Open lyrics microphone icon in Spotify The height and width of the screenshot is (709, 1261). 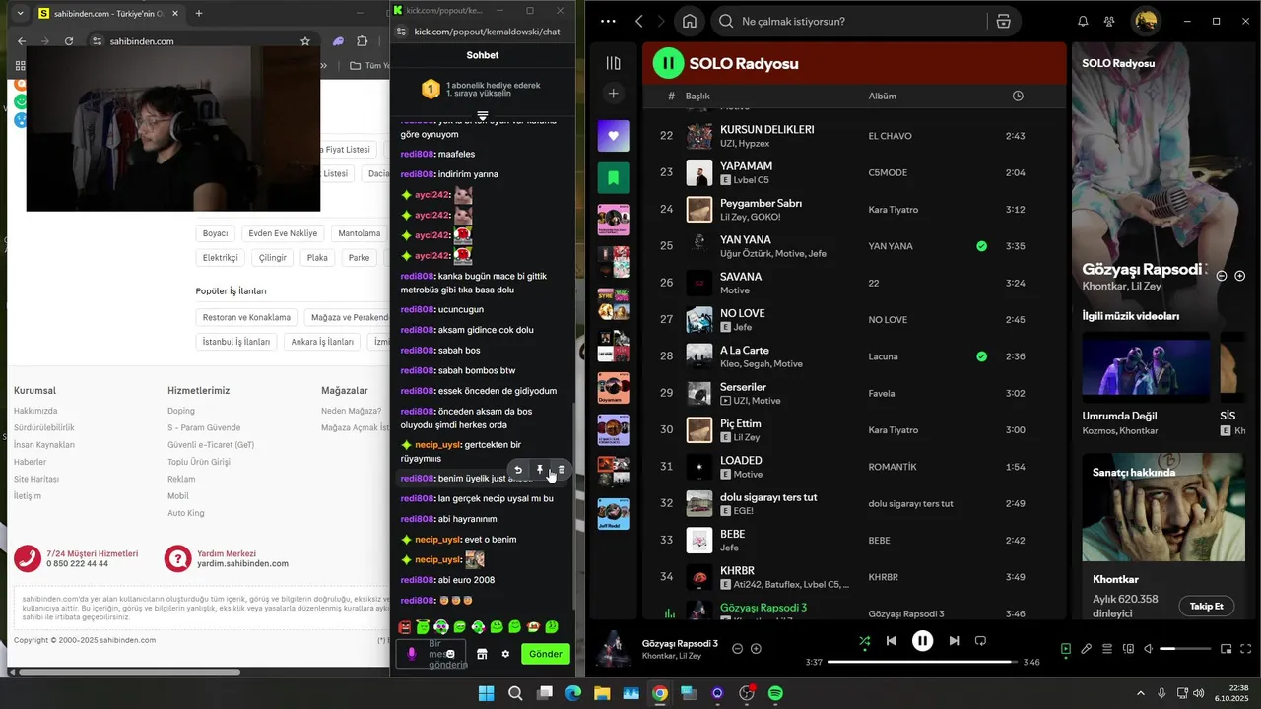click(1086, 649)
